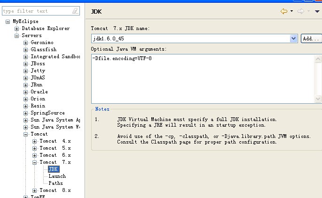Expand the JRun server node
The image size is (322, 198).
click(25, 85)
